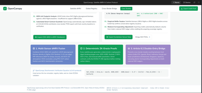Inspect Sundarbans Sensor Data
202x93 pixels.
pos(119,37)
